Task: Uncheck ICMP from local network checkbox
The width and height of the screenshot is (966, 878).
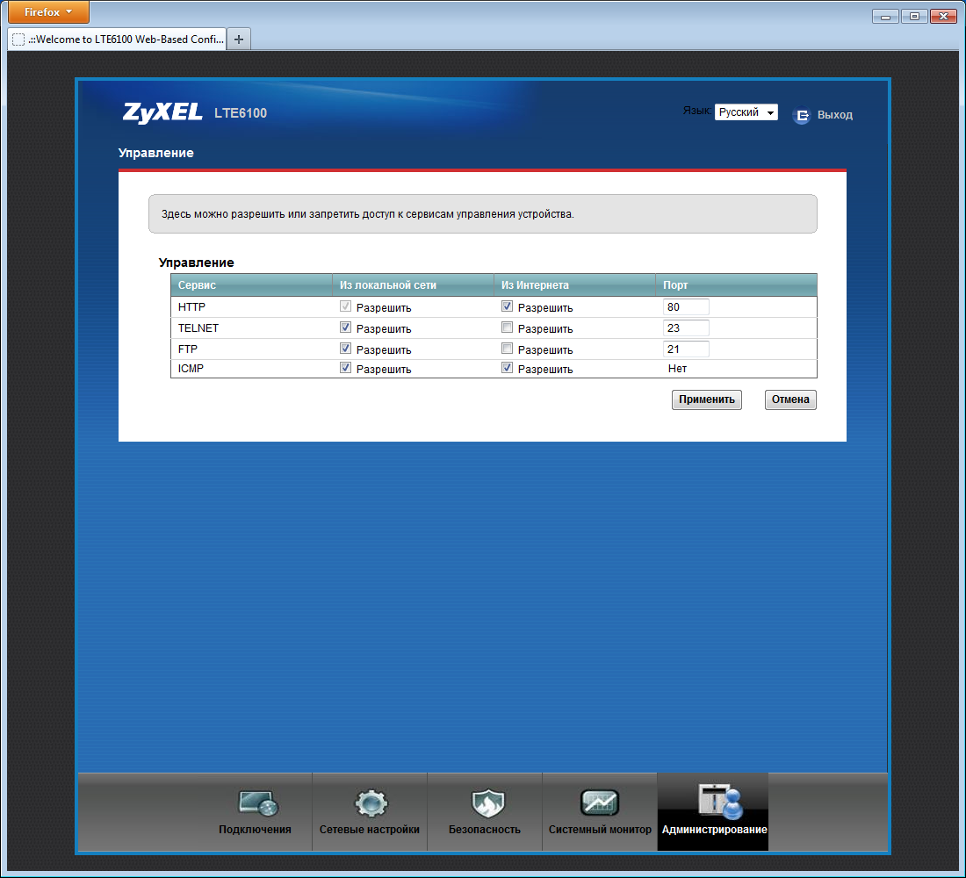Action: click(345, 368)
